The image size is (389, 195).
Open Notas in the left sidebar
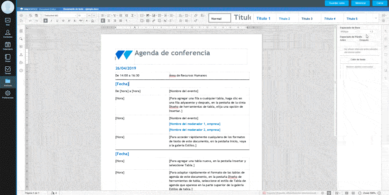[x=8, y=58]
